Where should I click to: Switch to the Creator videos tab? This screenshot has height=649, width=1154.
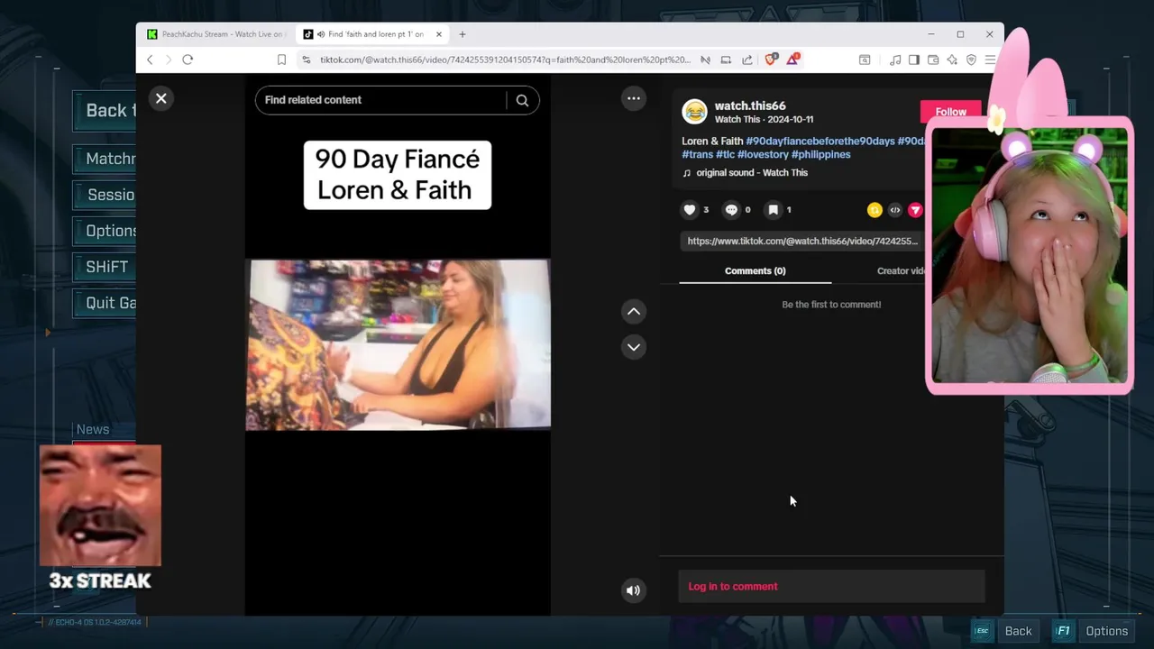click(902, 271)
